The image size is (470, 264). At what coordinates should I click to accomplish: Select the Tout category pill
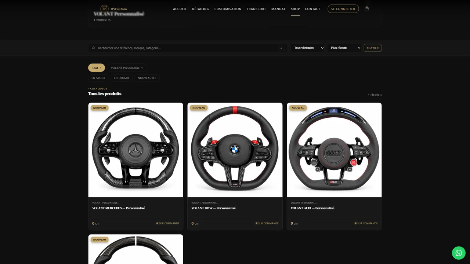tap(97, 68)
